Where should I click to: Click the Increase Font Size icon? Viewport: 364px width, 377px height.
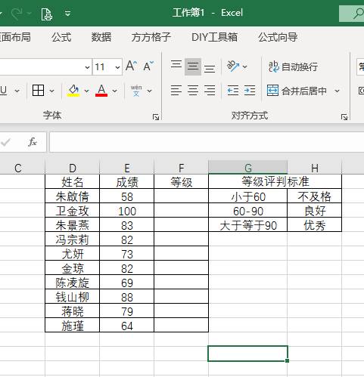132,66
